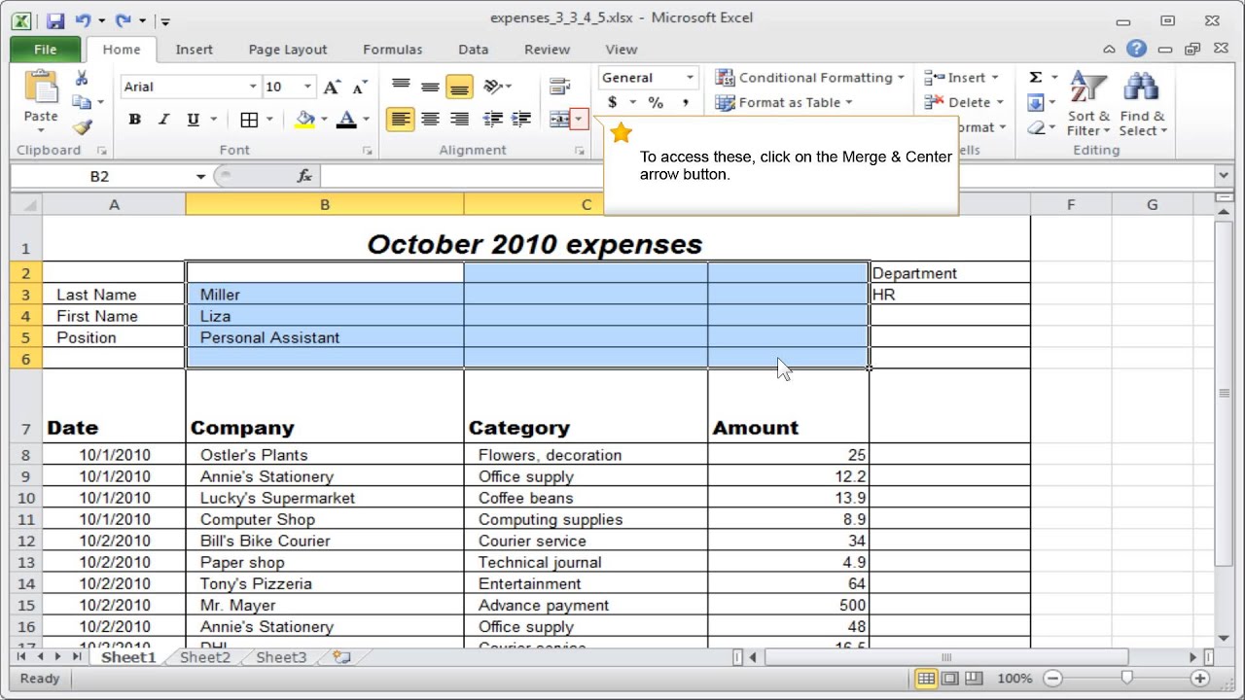Open the Merge & Center arrow dropdown
Screen dimensions: 1245x700
pyautogui.click(x=580, y=120)
